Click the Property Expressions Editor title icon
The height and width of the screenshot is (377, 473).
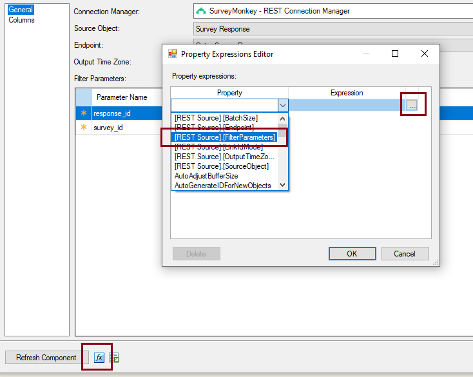173,54
